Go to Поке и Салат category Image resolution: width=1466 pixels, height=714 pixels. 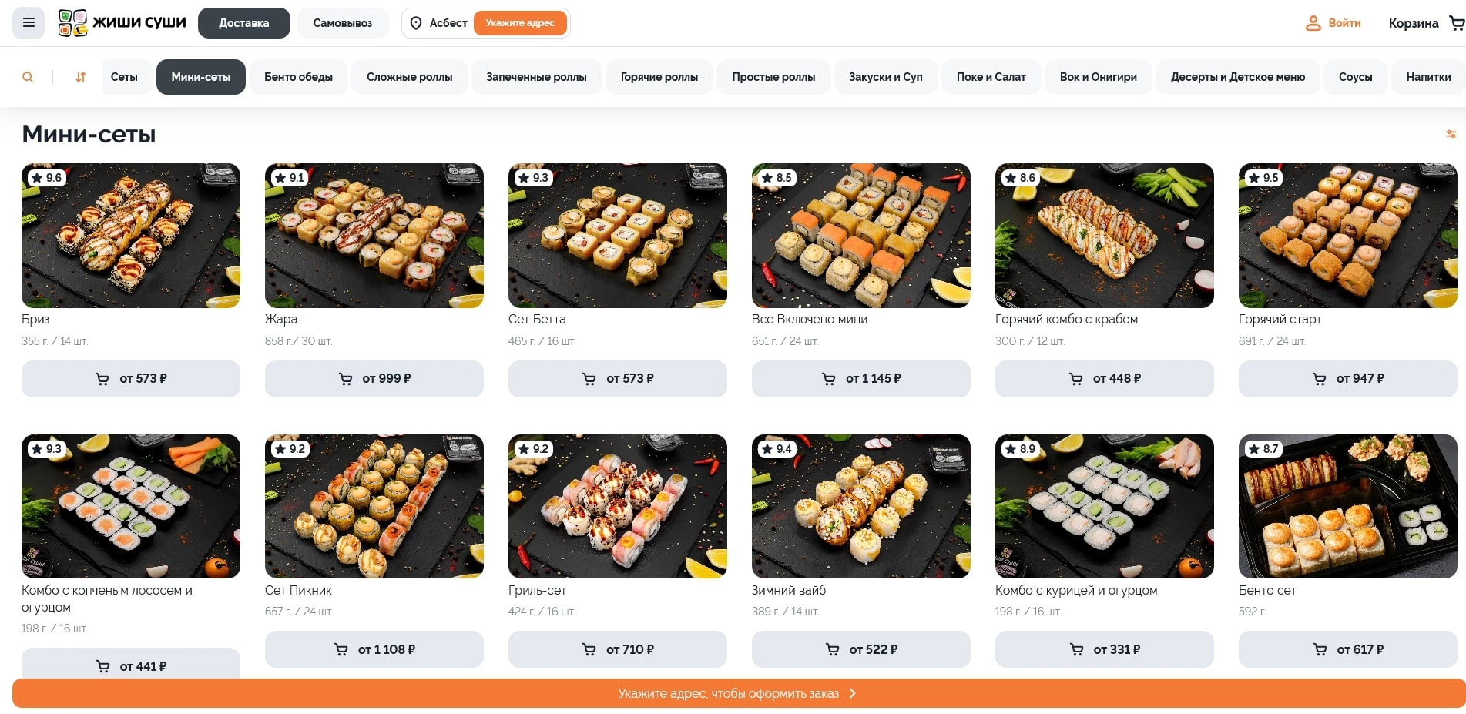click(991, 77)
